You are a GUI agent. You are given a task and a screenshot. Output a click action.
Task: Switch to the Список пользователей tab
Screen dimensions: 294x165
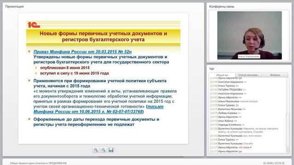(248, 75)
